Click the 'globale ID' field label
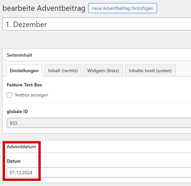This screenshot has width=191, height=186. 17,111
